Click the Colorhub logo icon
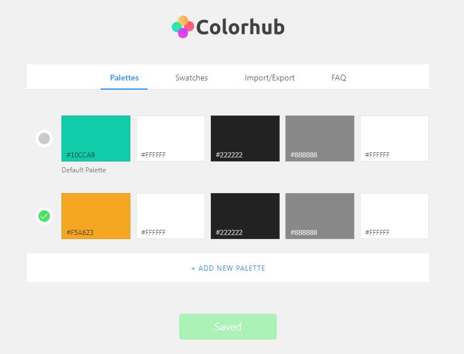 pyautogui.click(x=183, y=27)
